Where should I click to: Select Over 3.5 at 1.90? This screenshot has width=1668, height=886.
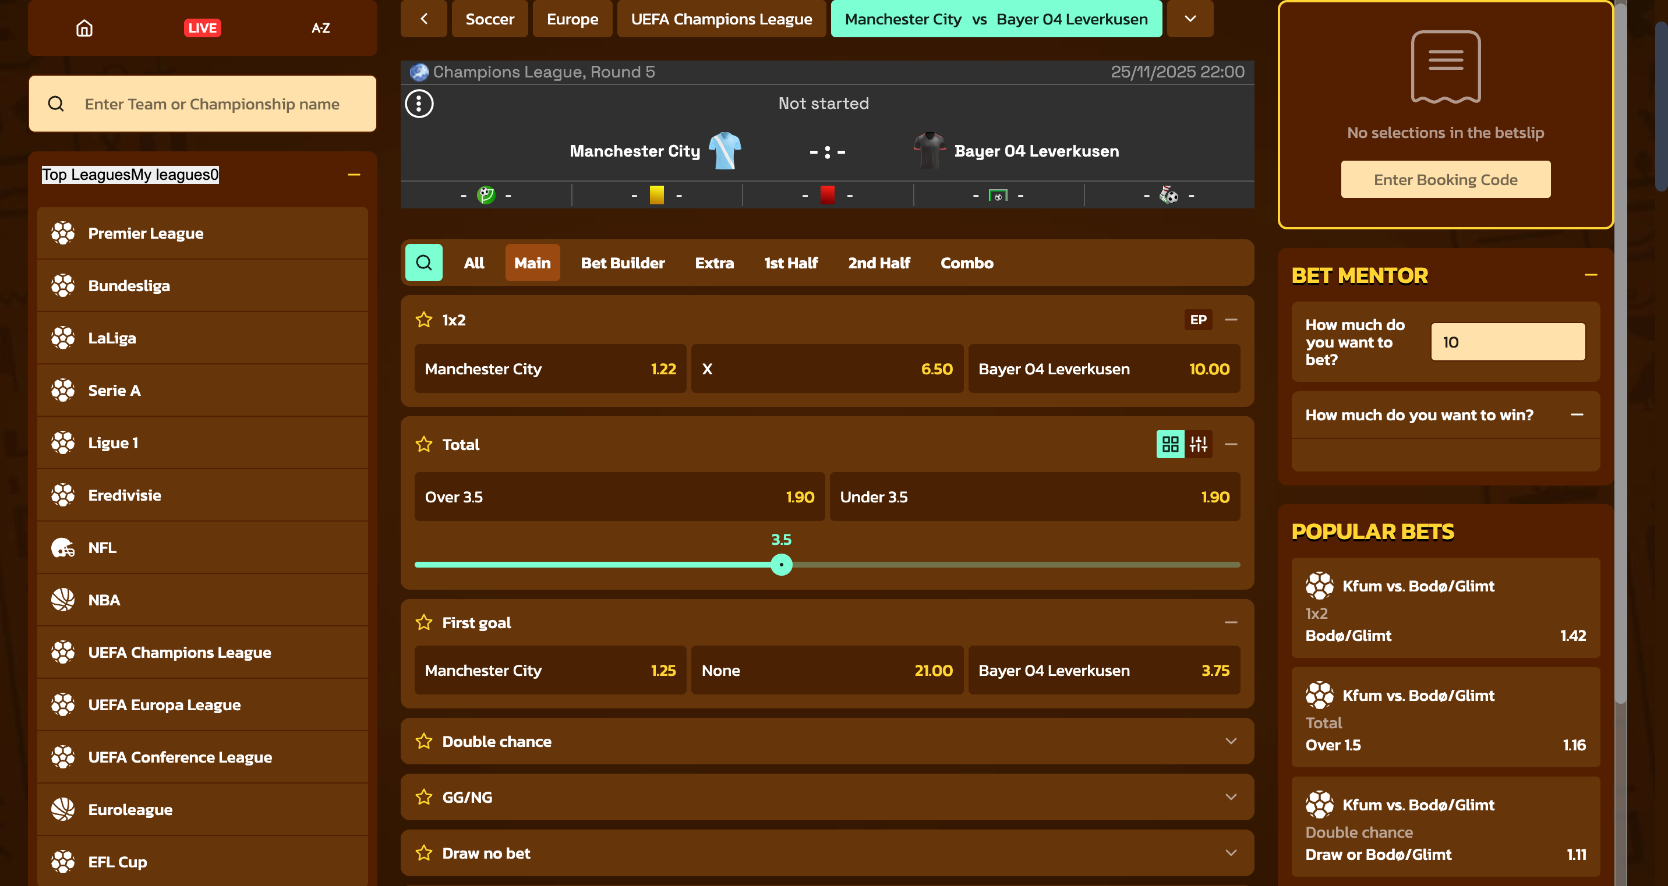point(620,497)
